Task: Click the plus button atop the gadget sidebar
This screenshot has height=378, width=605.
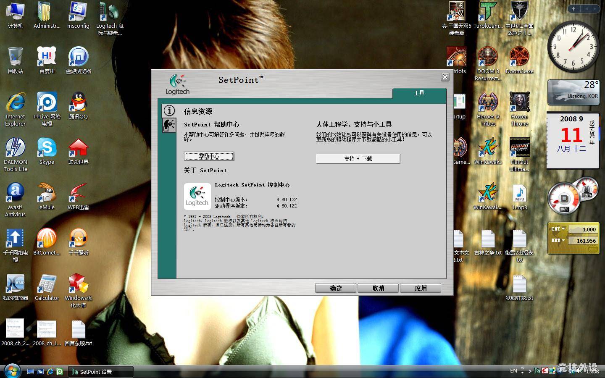Action: (x=573, y=8)
